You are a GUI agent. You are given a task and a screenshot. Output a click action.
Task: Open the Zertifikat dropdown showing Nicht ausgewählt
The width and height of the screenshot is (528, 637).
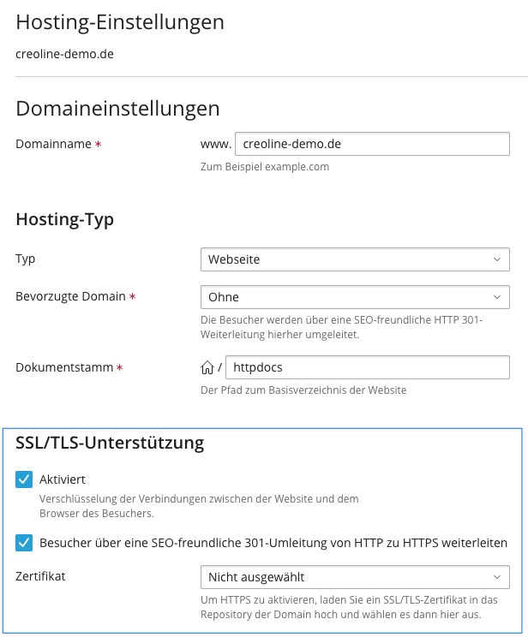[355, 577]
